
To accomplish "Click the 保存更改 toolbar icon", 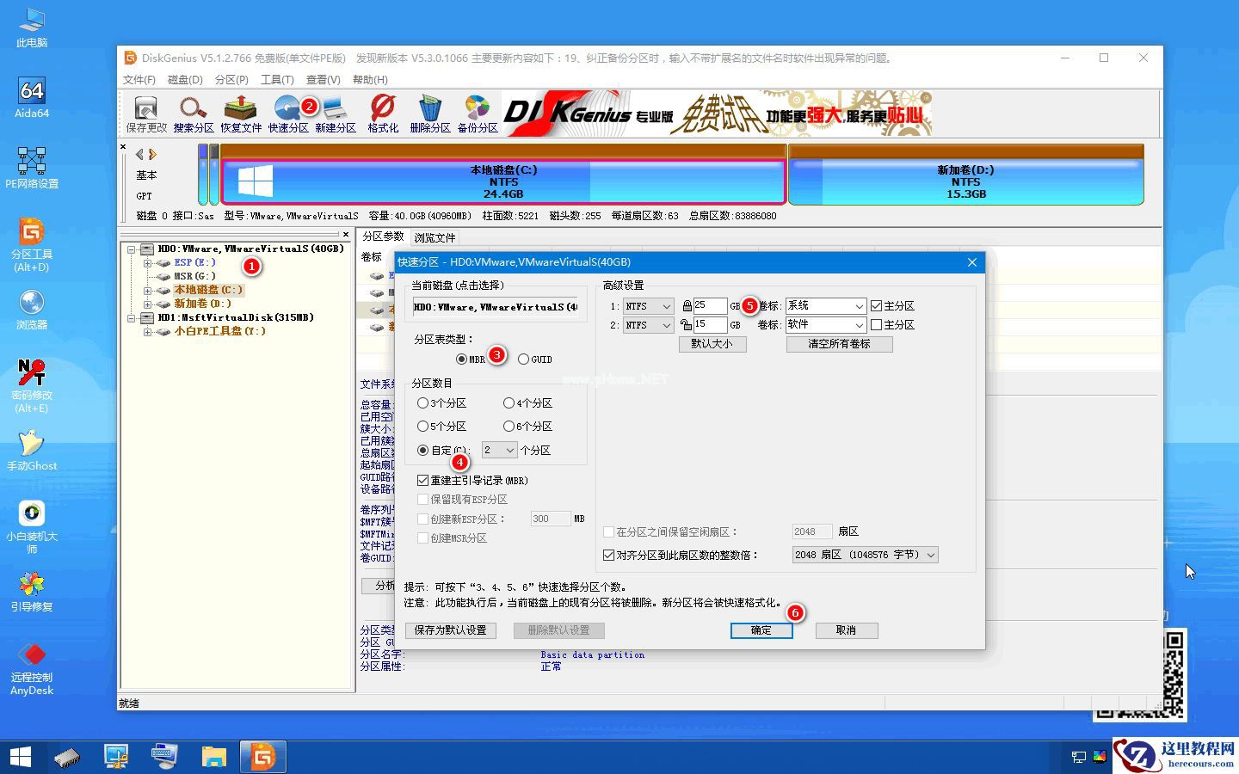I will [145, 113].
